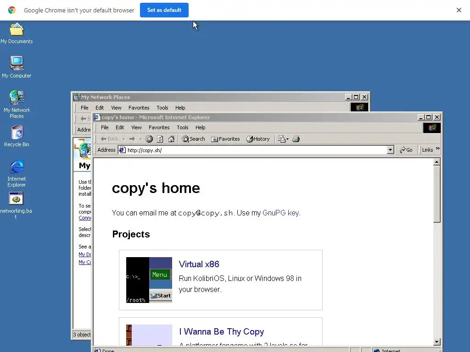Open the Virtual x86 project link
Image resolution: width=470 pixels, height=352 pixels.
click(199, 264)
